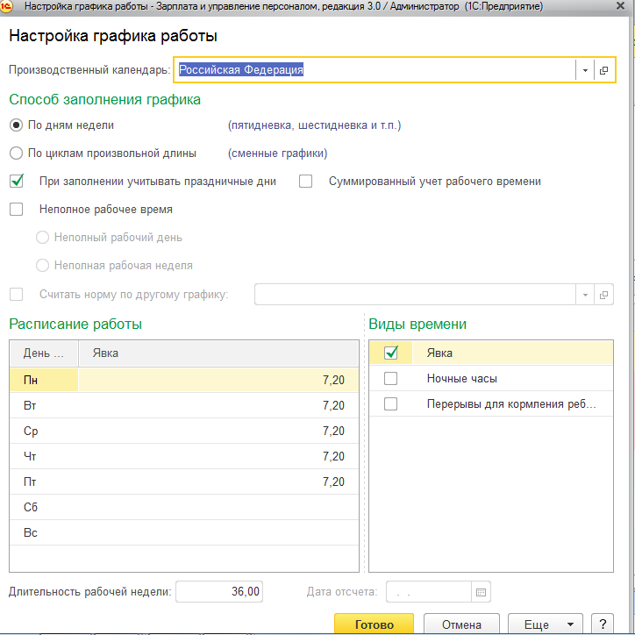Viewport: 635px width, 635px height.
Task: Select the Вс row in schedule
Action: click(184, 532)
